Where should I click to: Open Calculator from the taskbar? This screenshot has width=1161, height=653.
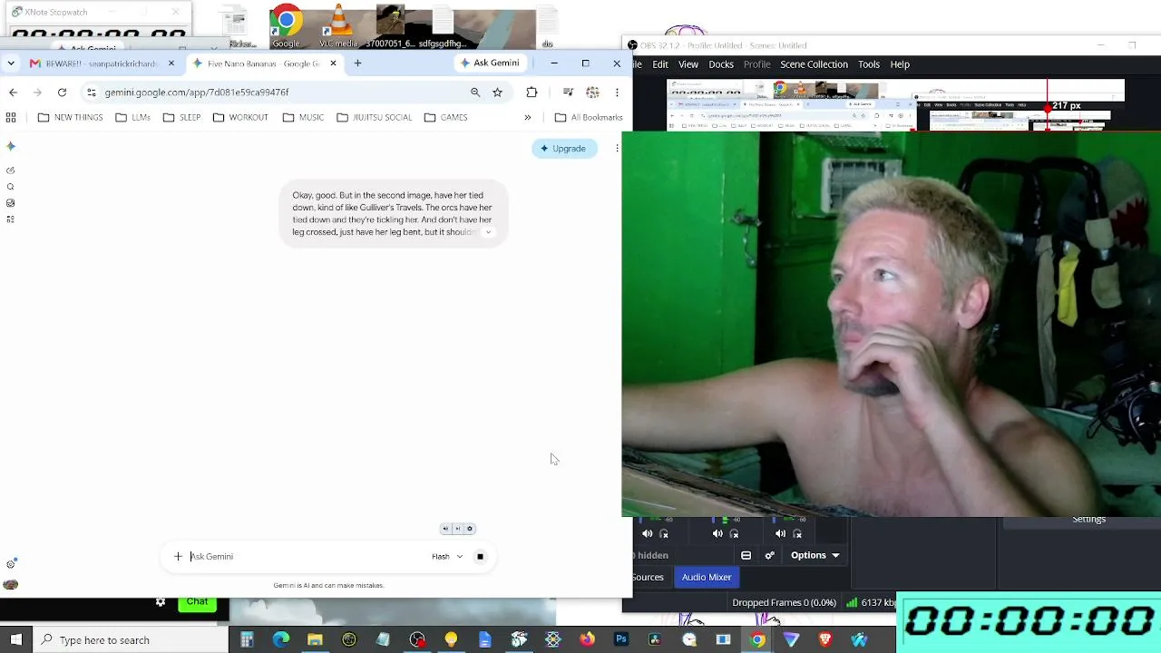(x=247, y=639)
